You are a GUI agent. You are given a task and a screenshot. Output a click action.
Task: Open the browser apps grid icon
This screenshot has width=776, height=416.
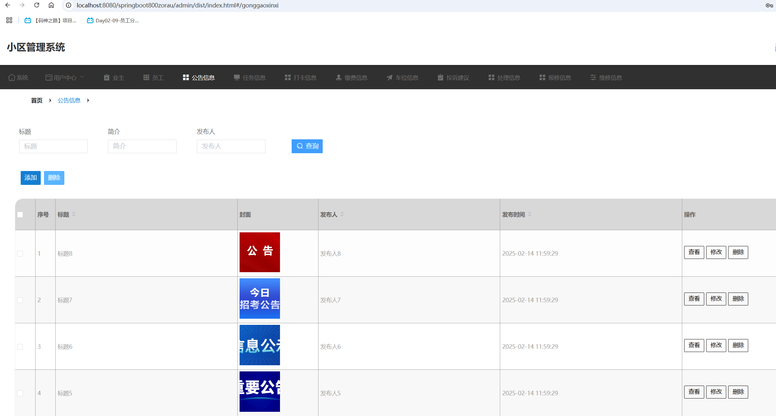pyautogui.click(x=9, y=20)
